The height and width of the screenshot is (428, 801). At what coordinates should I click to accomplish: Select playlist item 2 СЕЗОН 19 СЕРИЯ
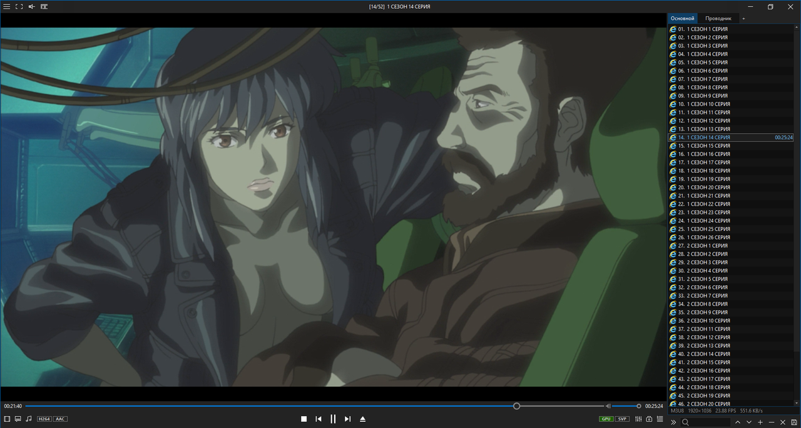731,396
